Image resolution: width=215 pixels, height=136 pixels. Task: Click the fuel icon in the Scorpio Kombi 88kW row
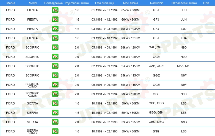point(55,94)
